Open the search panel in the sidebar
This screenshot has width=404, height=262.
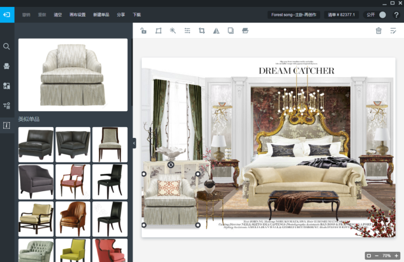pos(7,46)
